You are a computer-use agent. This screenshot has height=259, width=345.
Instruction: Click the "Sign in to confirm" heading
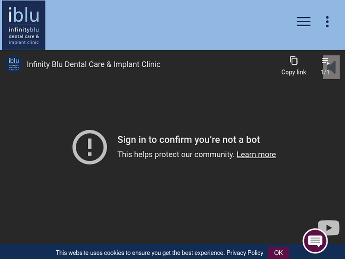tap(189, 140)
